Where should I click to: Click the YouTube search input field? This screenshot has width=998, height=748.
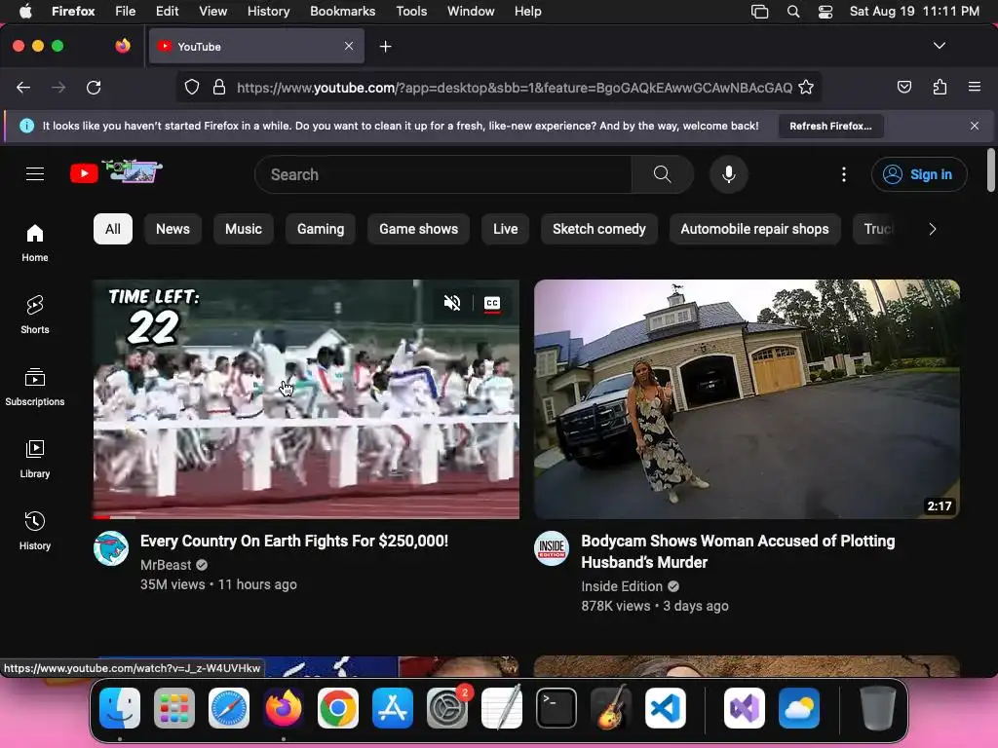click(x=443, y=174)
